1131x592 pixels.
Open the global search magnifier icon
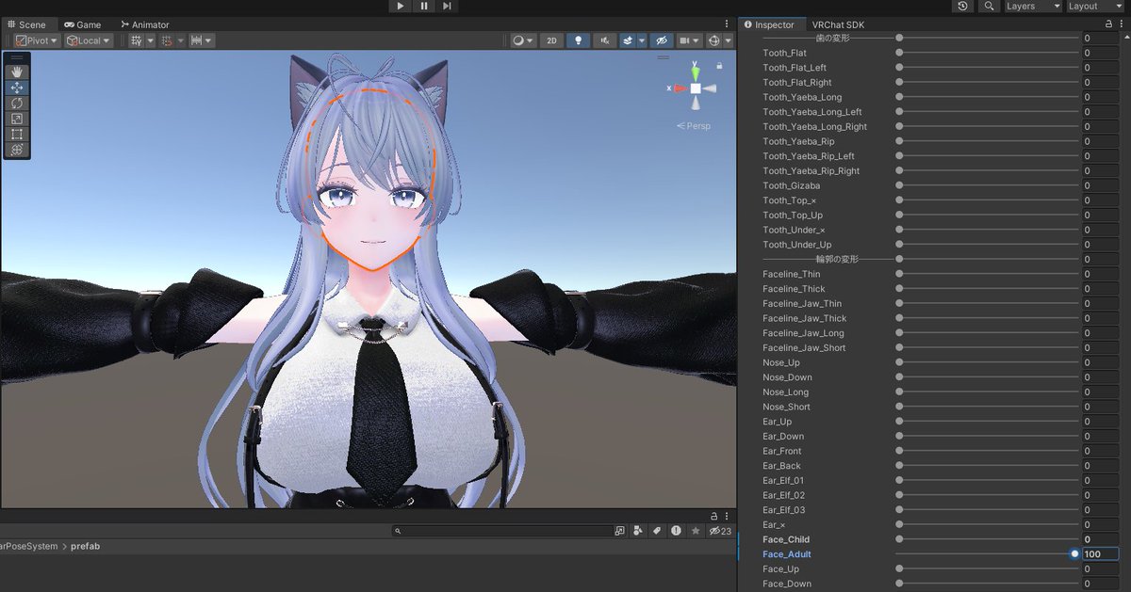point(988,6)
